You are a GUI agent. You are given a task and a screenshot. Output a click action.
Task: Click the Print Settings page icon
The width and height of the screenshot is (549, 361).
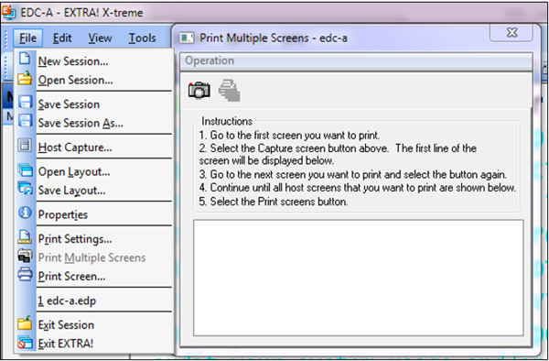point(25,237)
